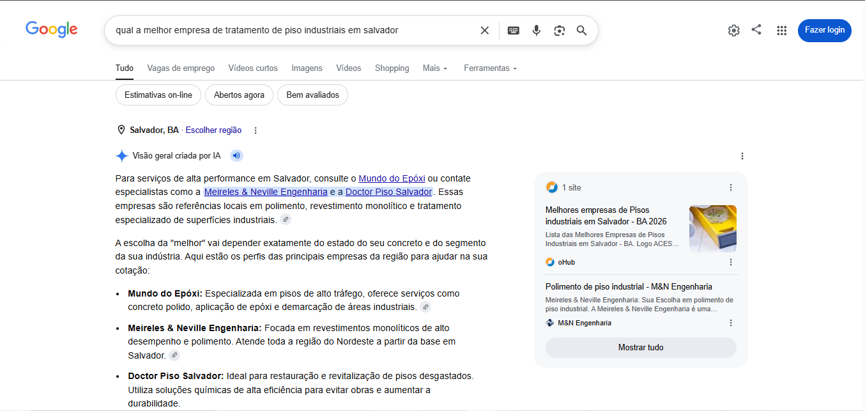Open three-dot menu next to Escolher região
This screenshot has width=865, height=411.
tap(256, 130)
